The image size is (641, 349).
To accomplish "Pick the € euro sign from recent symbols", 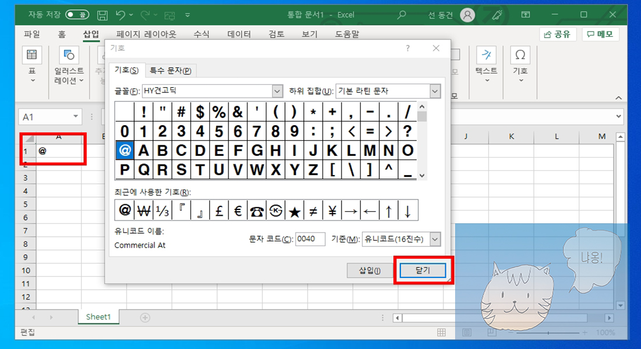I will point(238,210).
